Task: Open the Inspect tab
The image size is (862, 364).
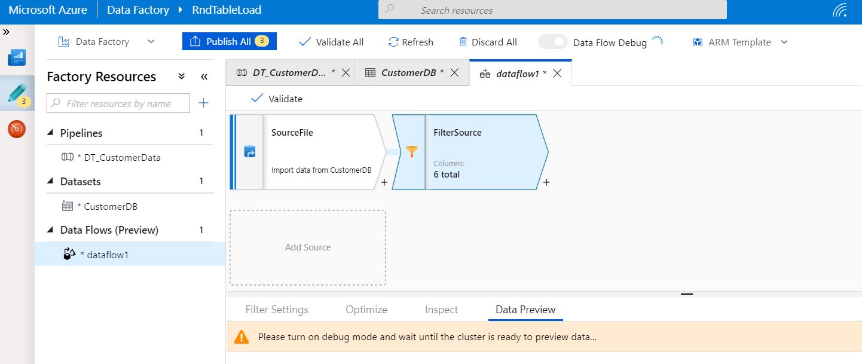Action: [441, 310]
